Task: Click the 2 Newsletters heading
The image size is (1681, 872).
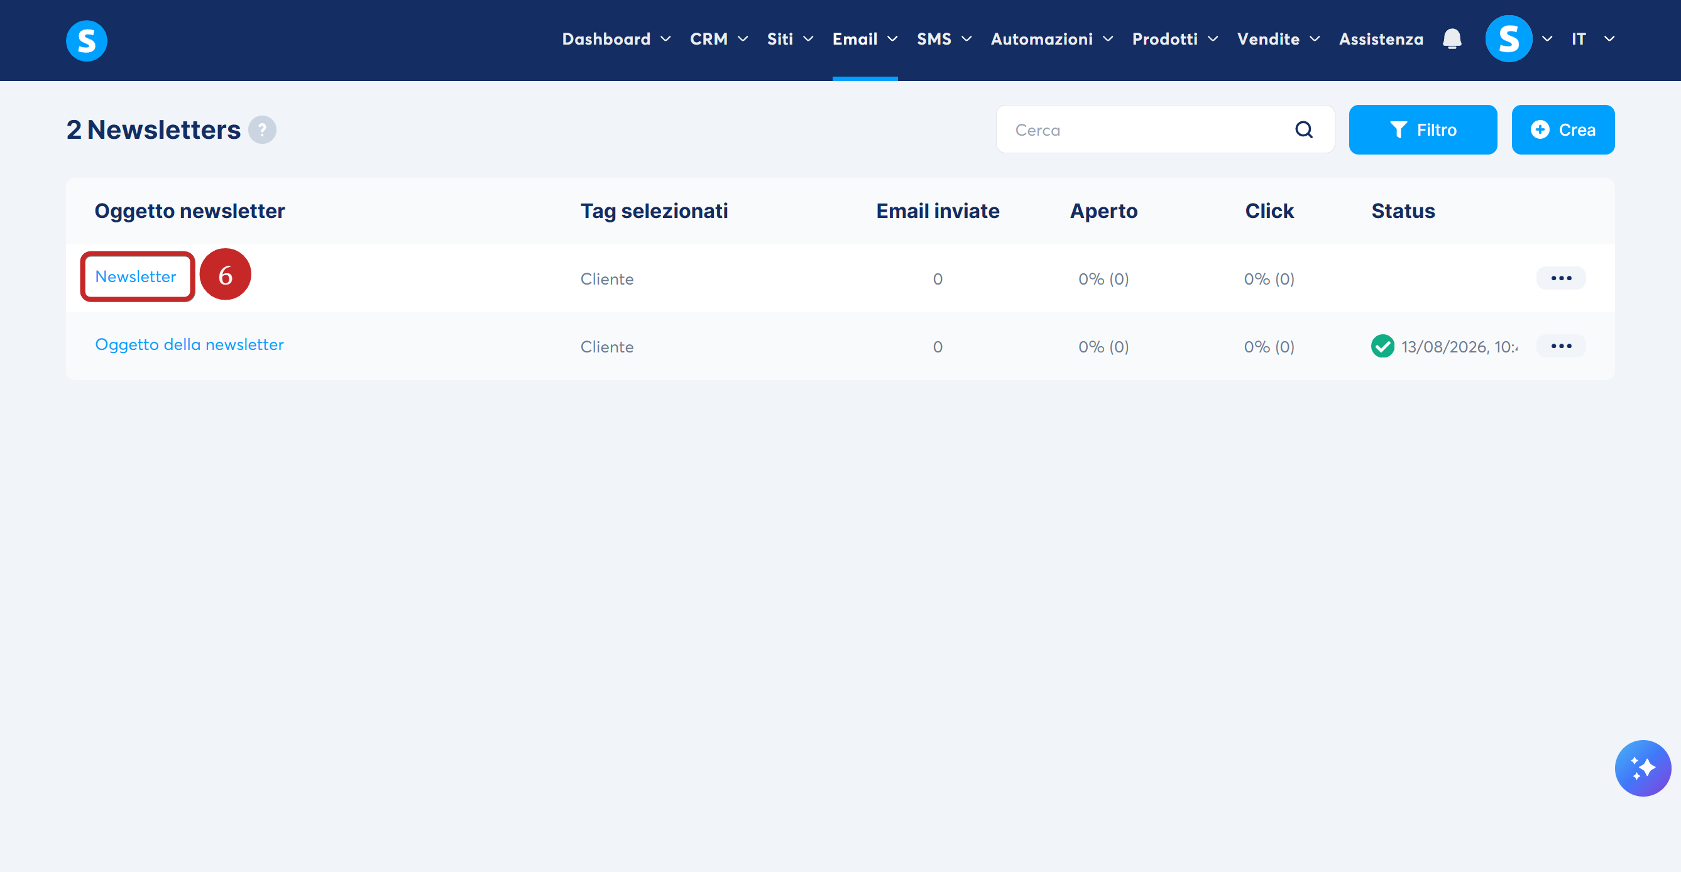Action: (x=153, y=130)
